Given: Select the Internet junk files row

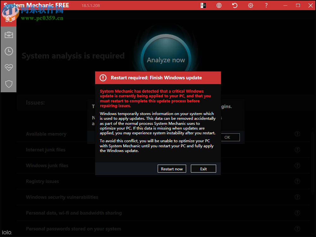Looking at the screenshot, I should click(x=163, y=149).
